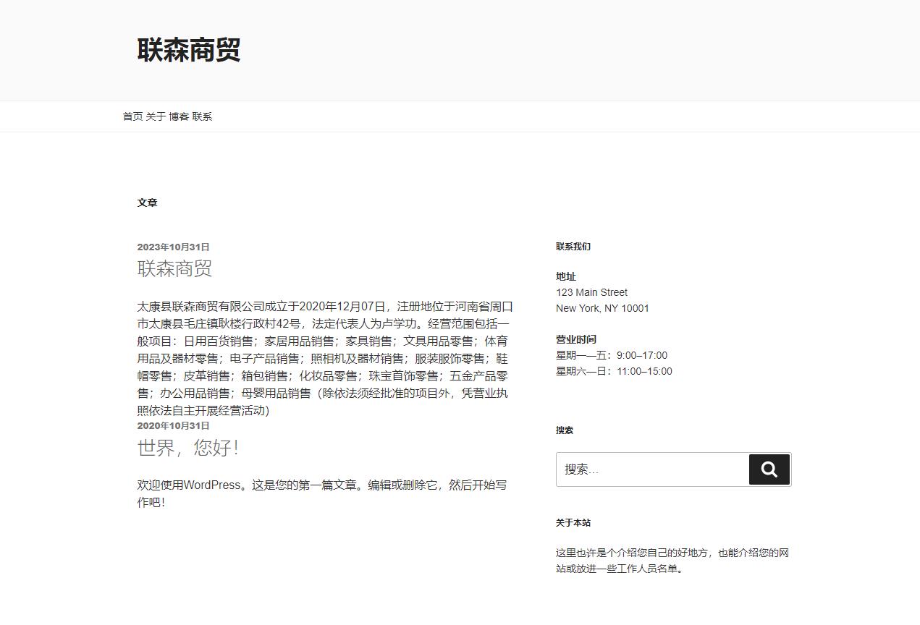Open the 联森商贸 post title link
The height and width of the screenshot is (625, 920).
tap(174, 268)
